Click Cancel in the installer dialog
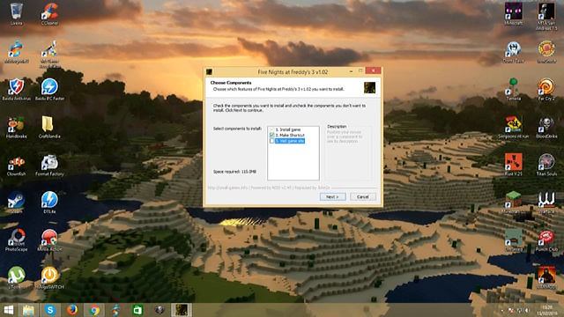This screenshot has height=317, width=564. click(x=362, y=196)
